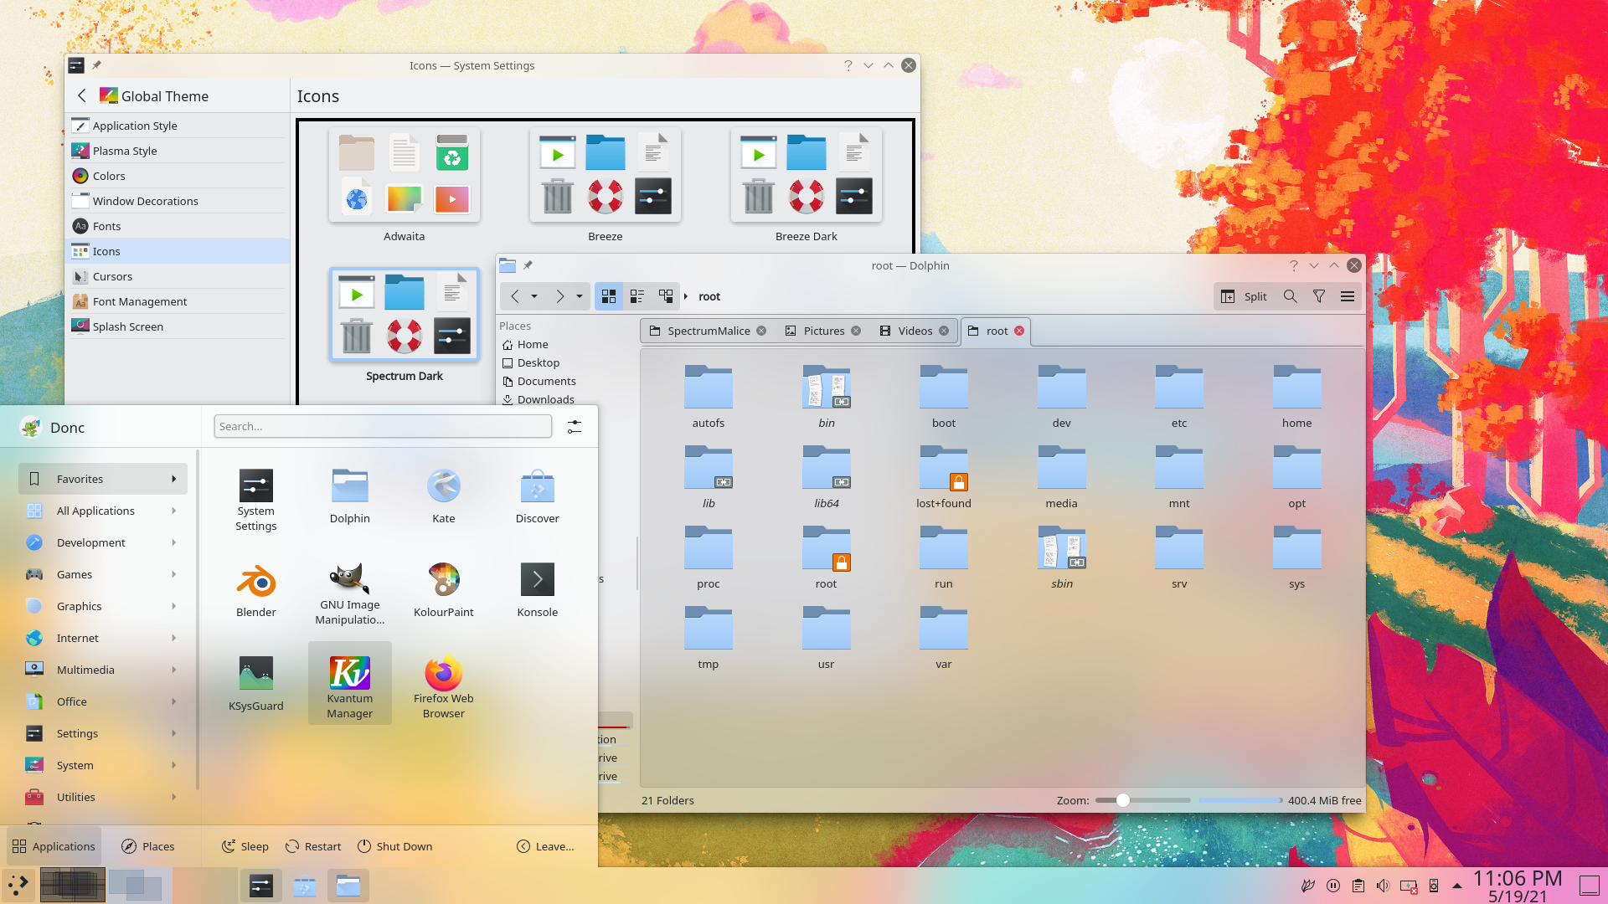This screenshot has width=1608, height=904.
Task: Open Dolphin hamburger menu
Action: pyautogui.click(x=1348, y=296)
